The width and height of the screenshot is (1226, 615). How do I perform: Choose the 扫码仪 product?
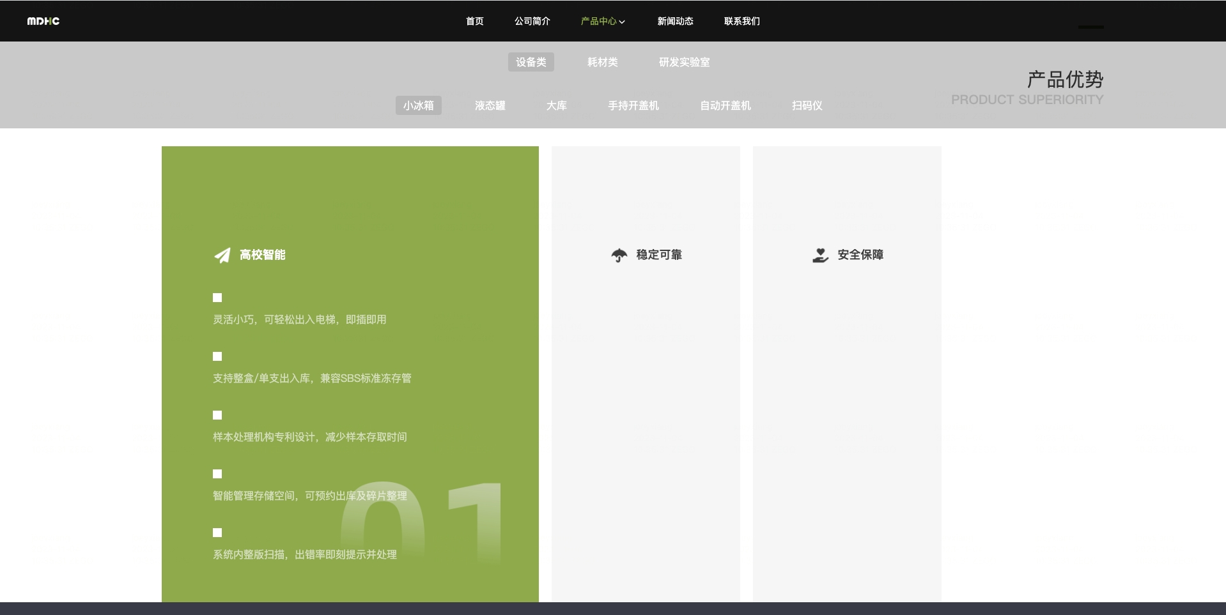pos(807,105)
